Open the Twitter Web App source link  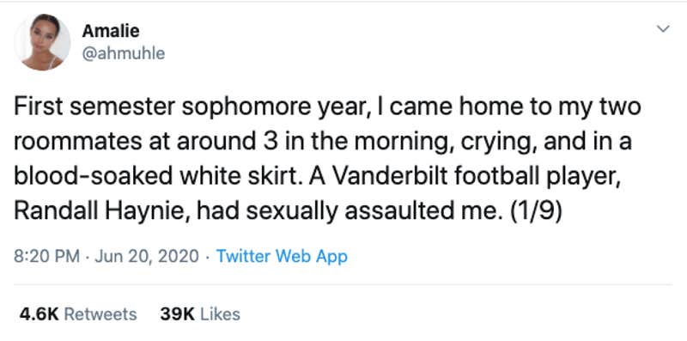pyautogui.click(x=282, y=256)
